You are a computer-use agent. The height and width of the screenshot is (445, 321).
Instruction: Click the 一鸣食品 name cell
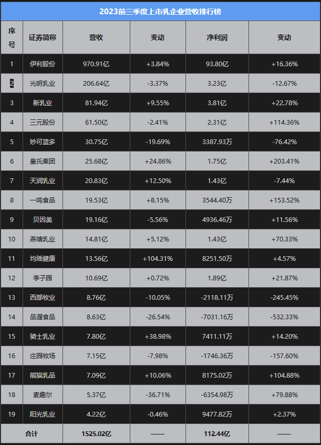point(43,200)
